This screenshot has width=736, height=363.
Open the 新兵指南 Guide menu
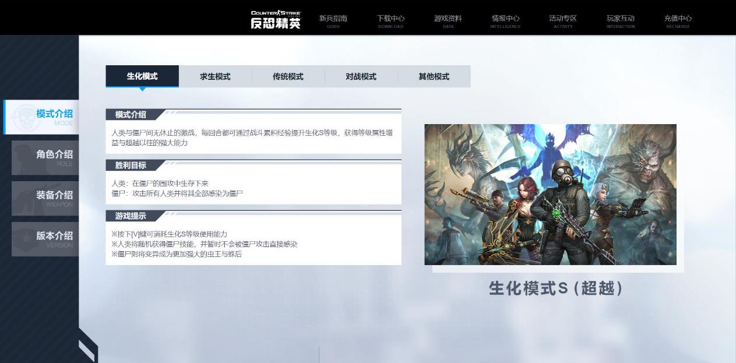(333, 21)
